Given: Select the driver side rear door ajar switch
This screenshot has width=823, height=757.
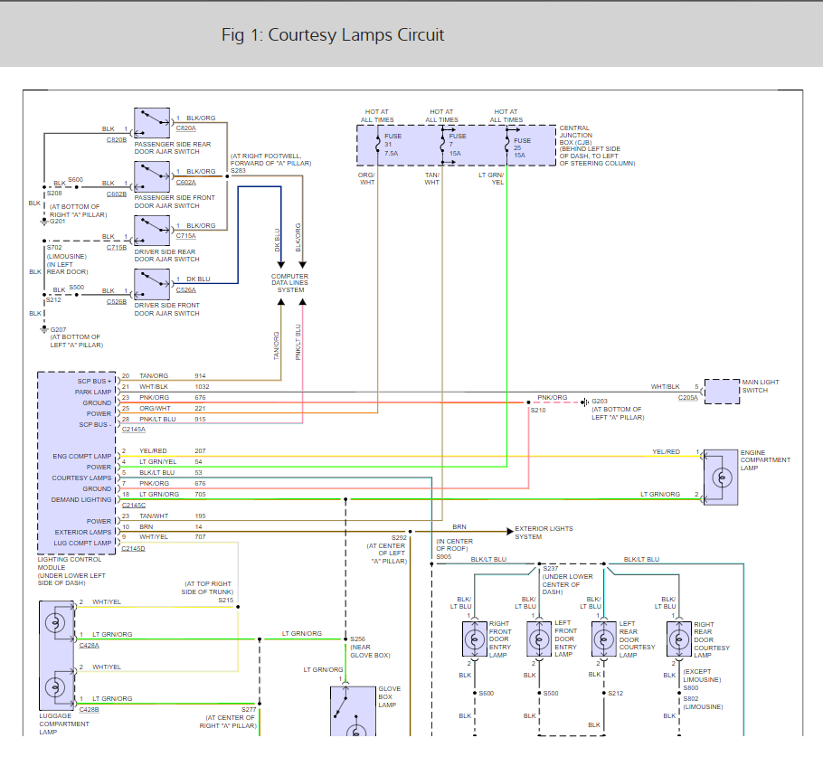Looking at the screenshot, I should click(x=152, y=232).
